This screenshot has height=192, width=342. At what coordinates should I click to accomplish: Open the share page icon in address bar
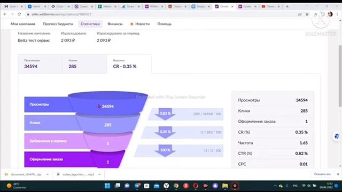pyautogui.click(x=300, y=14)
